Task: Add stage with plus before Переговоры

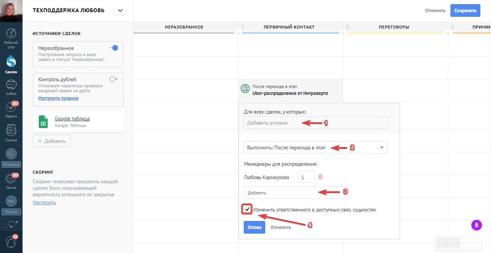Action: coord(343,34)
